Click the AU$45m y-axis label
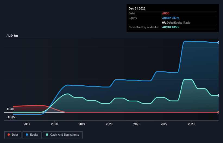 [x=12, y=36]
